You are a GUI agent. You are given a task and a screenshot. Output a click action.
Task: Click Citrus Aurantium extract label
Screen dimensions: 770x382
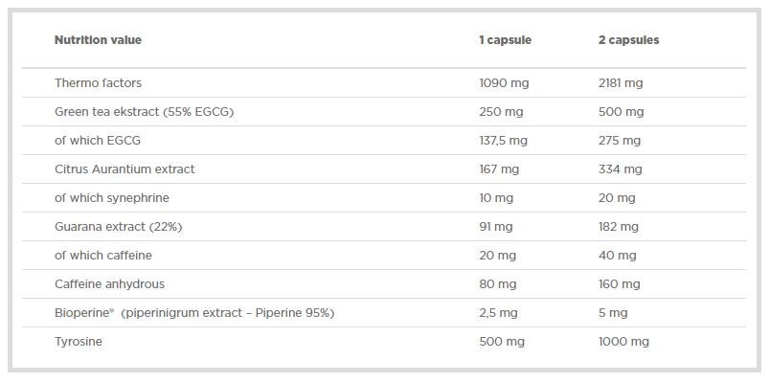coord(125,169)
